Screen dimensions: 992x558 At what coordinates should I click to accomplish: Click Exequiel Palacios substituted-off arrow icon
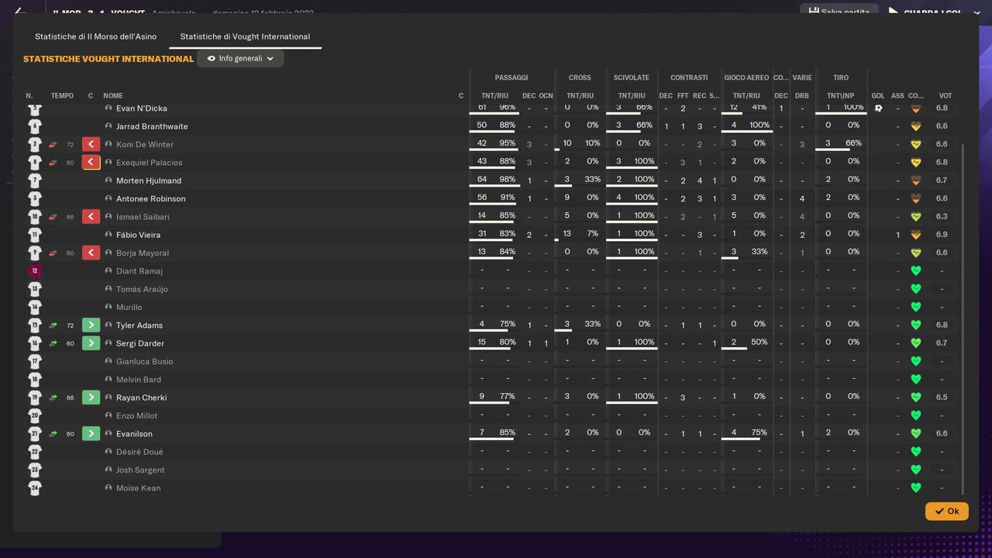click(x=91, y=162)
